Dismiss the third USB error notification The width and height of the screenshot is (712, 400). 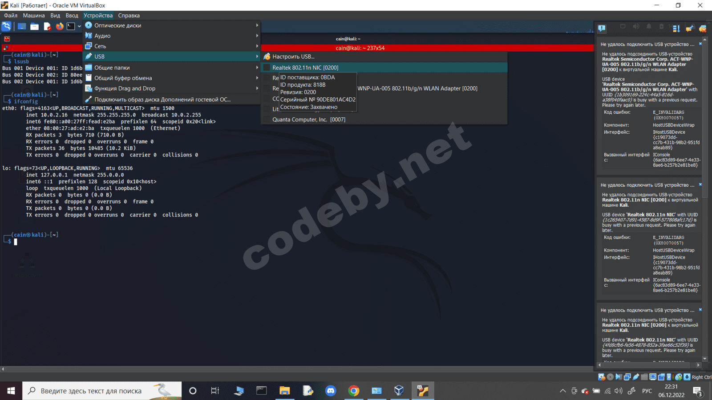700,310
